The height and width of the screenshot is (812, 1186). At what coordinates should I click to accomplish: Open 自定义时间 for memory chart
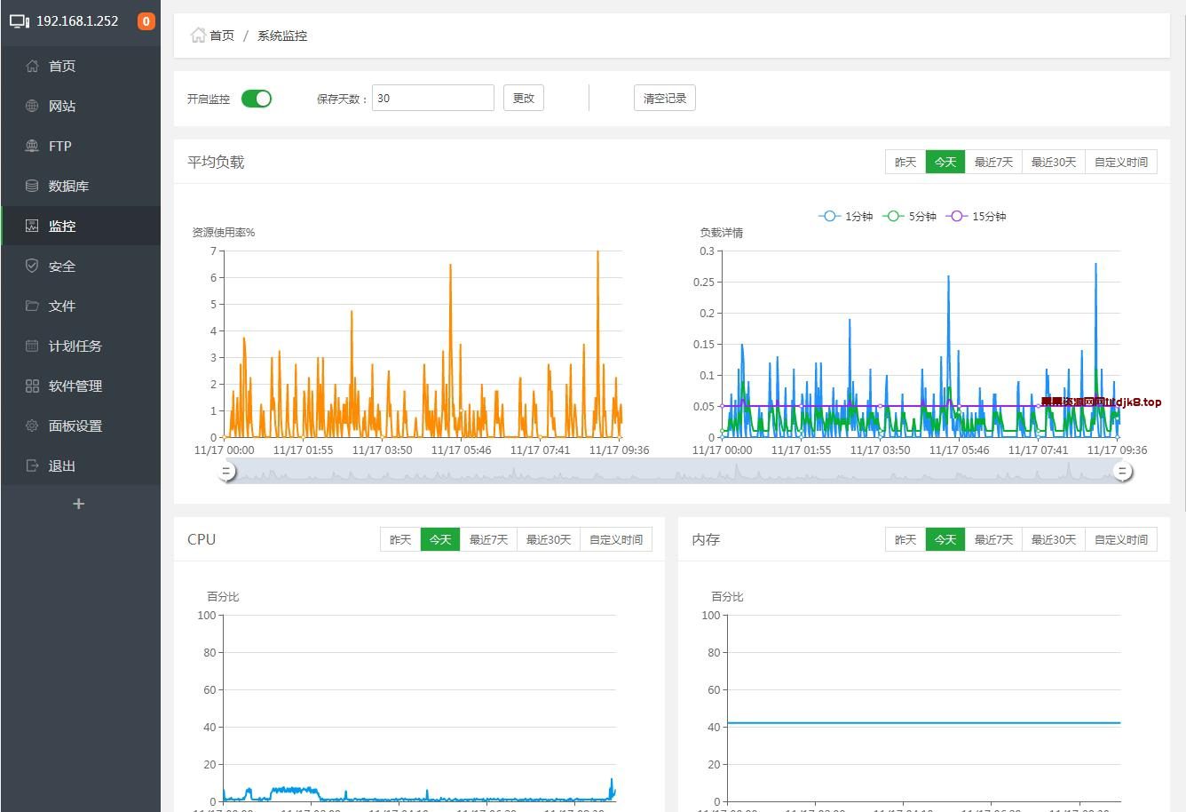pyautogui.click(x=1120, y=539)
